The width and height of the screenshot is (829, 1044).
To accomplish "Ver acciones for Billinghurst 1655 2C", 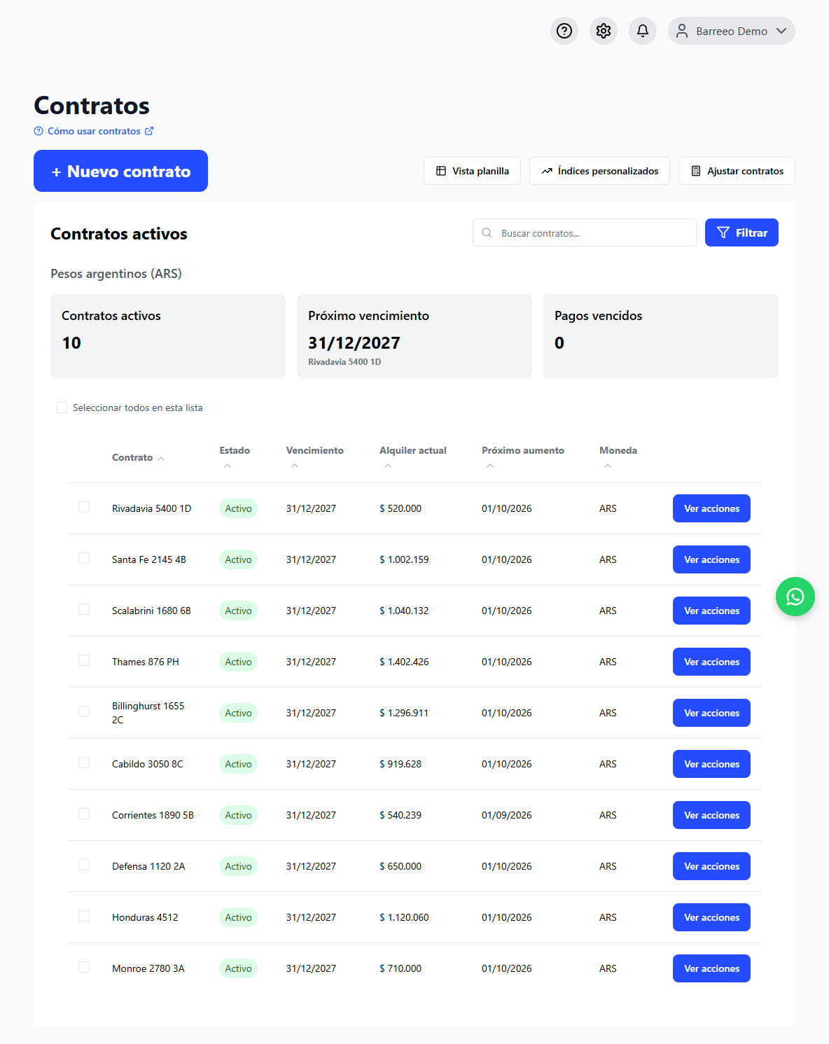I will click(x=711, y=713).
